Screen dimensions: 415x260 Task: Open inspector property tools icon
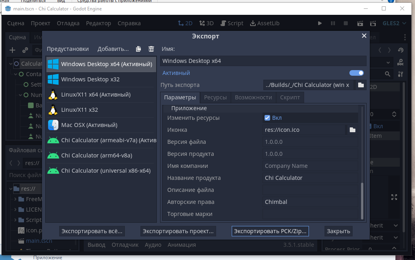coord(401,74)
